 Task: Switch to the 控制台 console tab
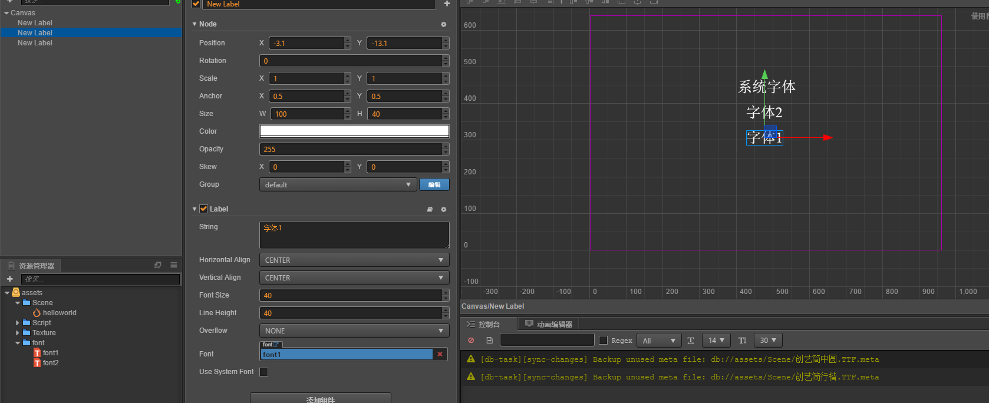click(489, 324)
